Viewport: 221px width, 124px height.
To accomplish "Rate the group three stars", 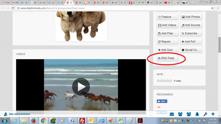I will coord(164,81).
